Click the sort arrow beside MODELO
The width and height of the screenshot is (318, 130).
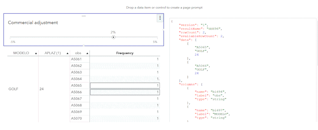pyautogui.click(x=36, y=53)
